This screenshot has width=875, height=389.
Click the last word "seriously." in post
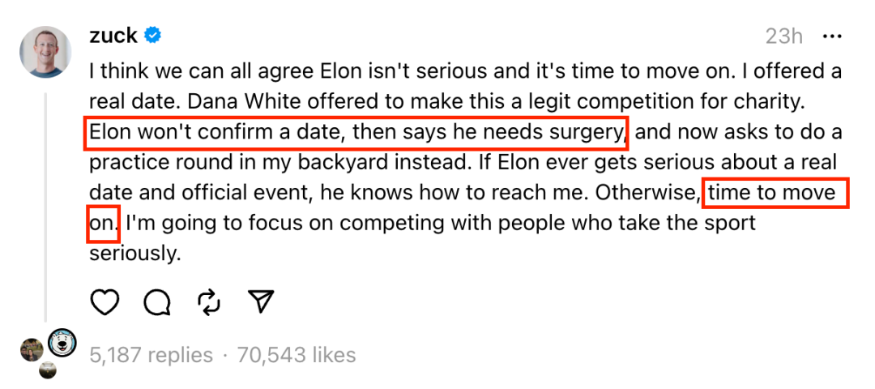pyautogui.click(x=134, y=254)
